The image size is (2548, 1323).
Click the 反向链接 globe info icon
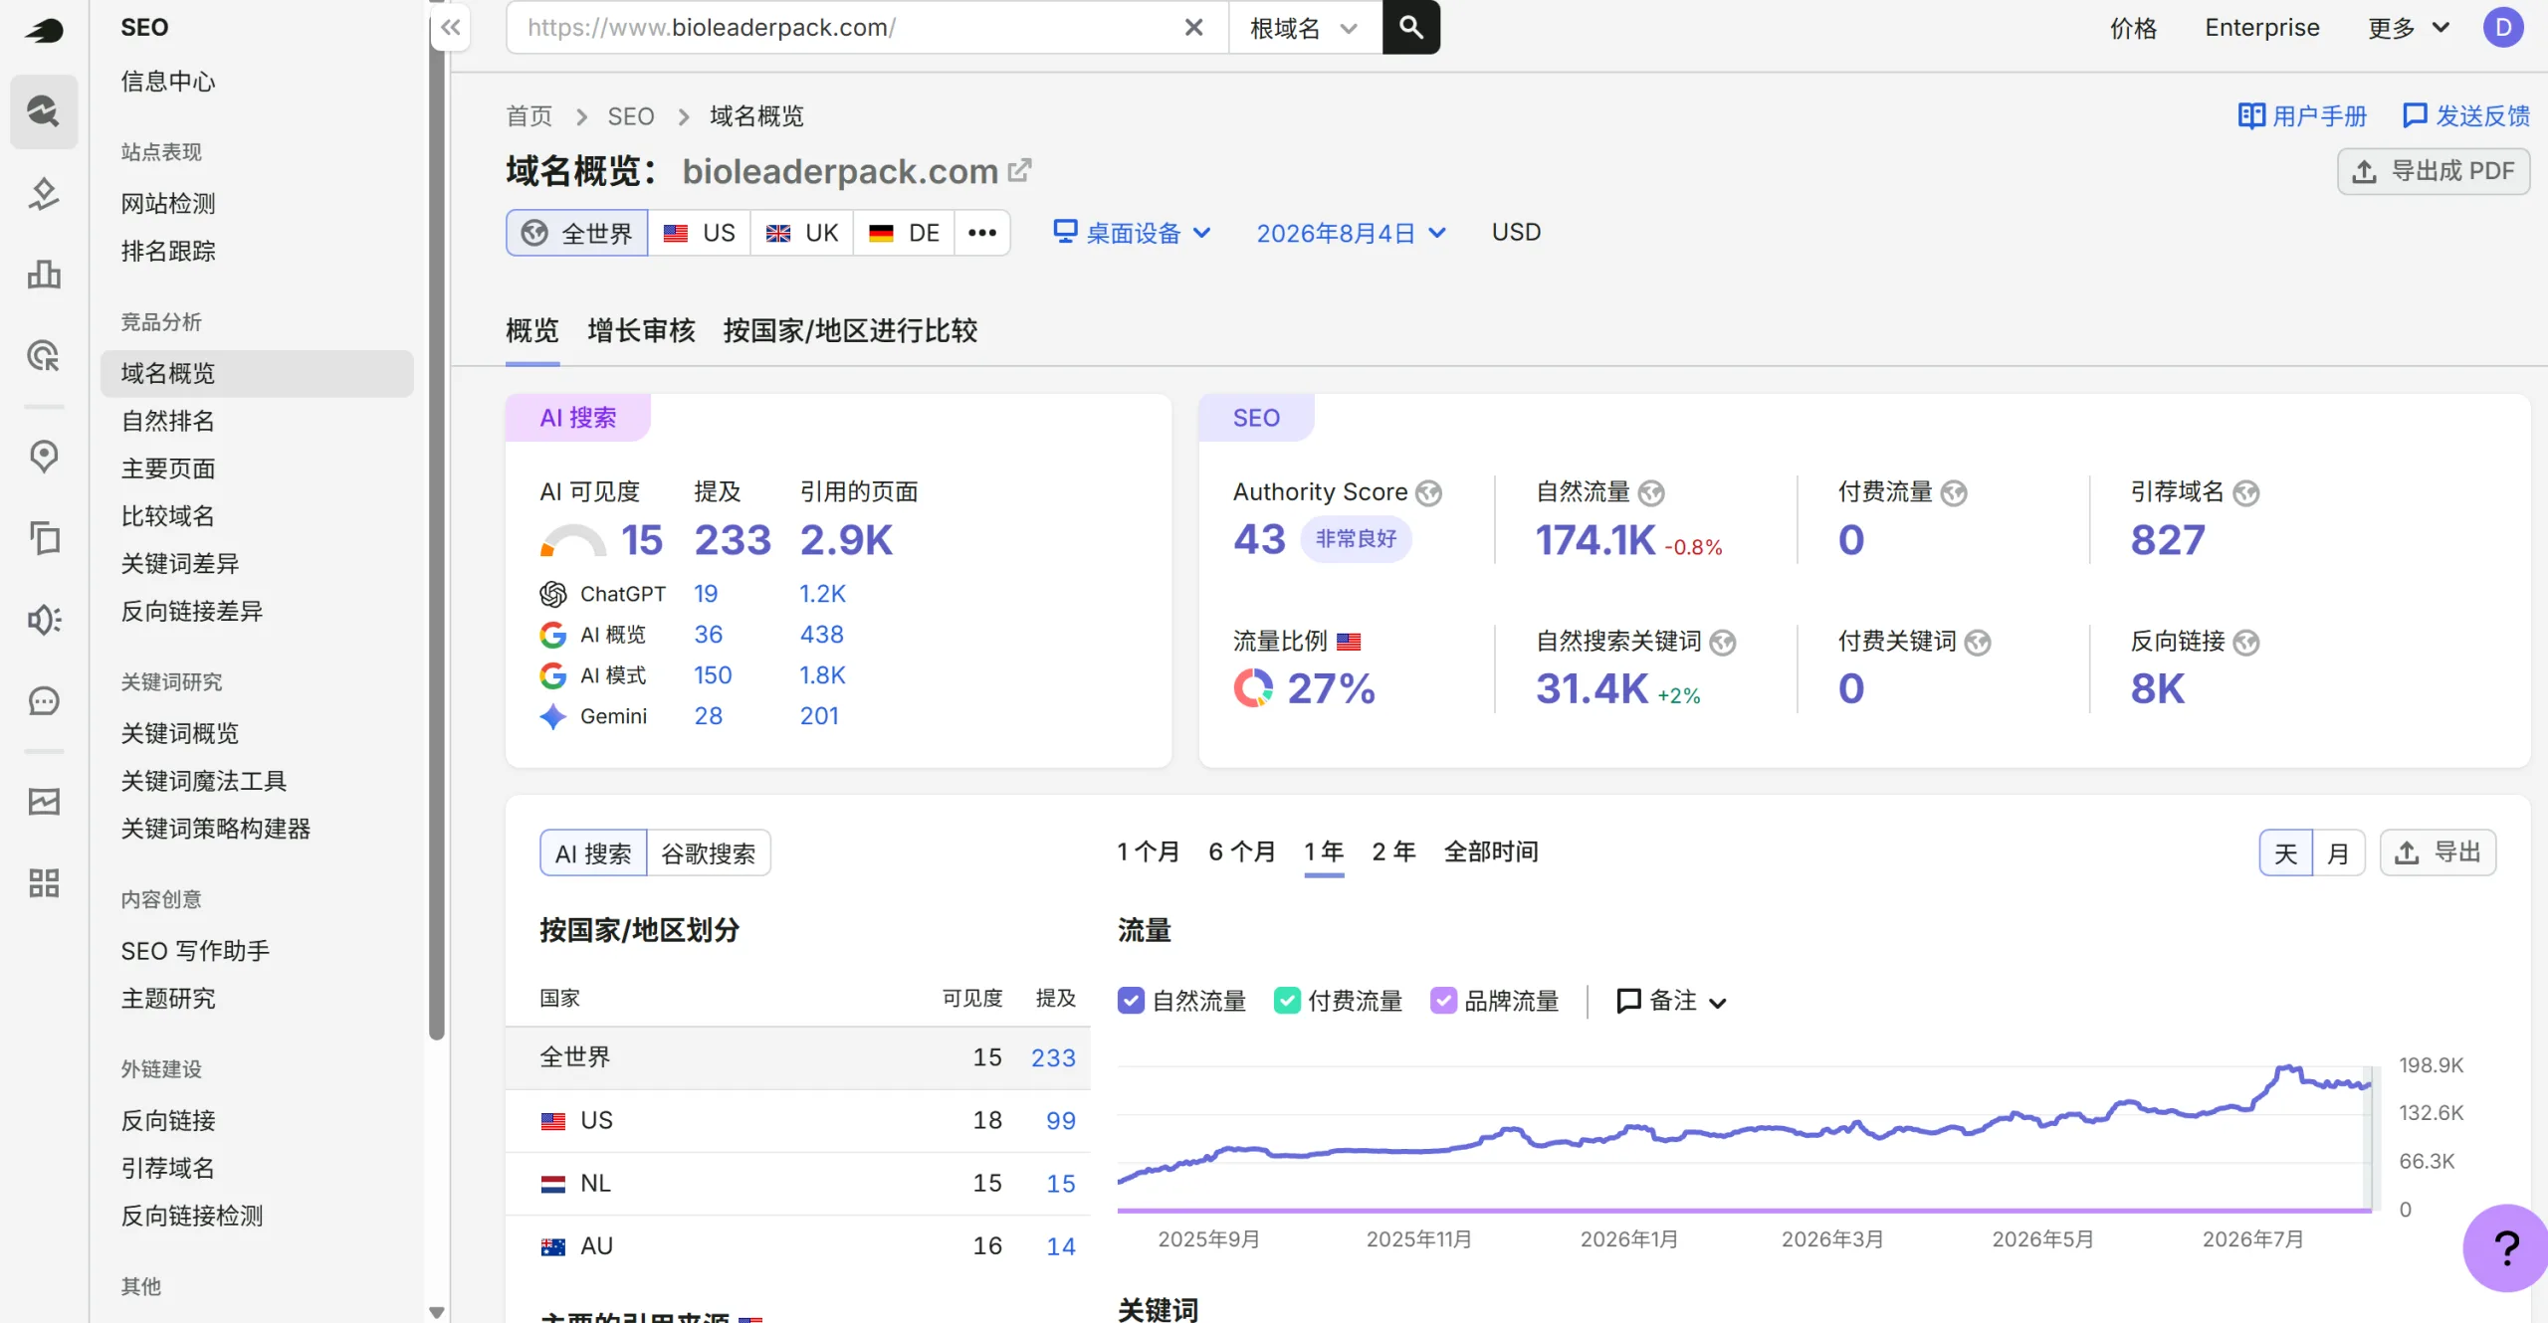click(2245, 643)
